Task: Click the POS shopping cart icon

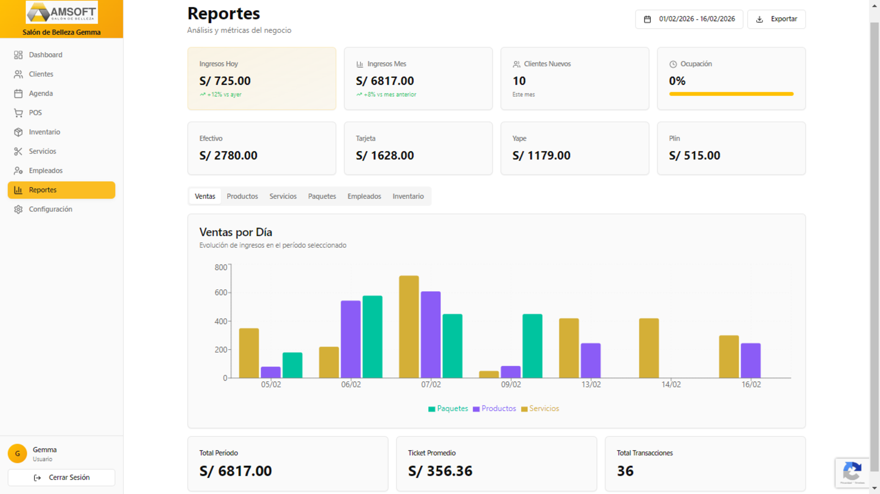Action: (19, 113)
